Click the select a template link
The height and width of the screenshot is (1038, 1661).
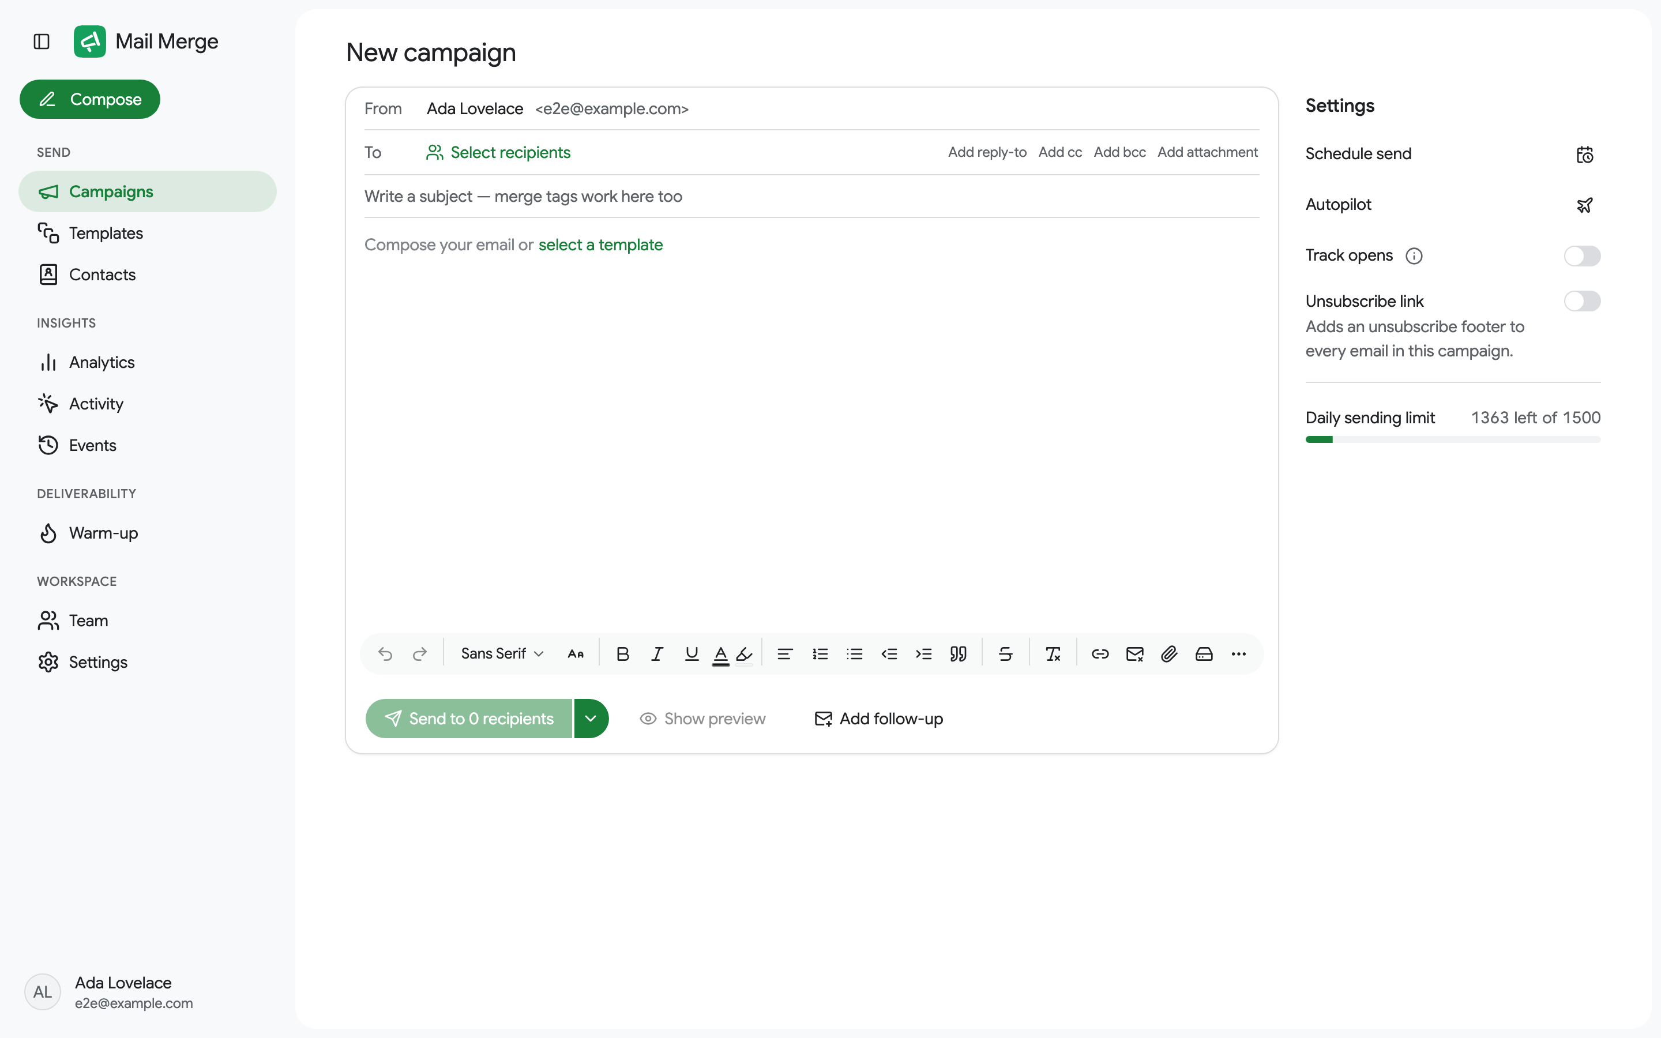tap(600, 245)
